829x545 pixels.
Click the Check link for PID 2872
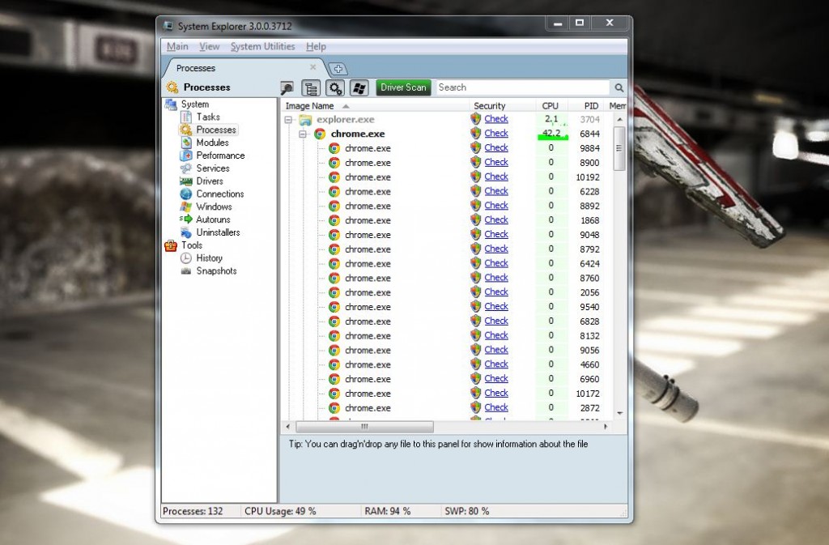click(x=496, y=407)
